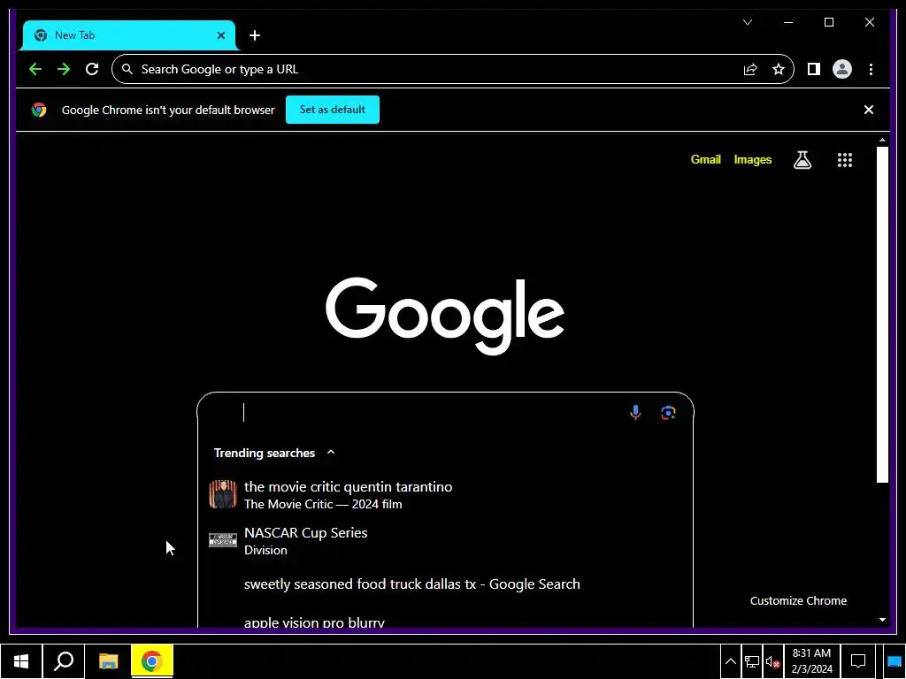The height and width of the screenshot is (679, 906).
Task: Click the page vertical scrollbar thumb
Action: (x=882, y=315)
